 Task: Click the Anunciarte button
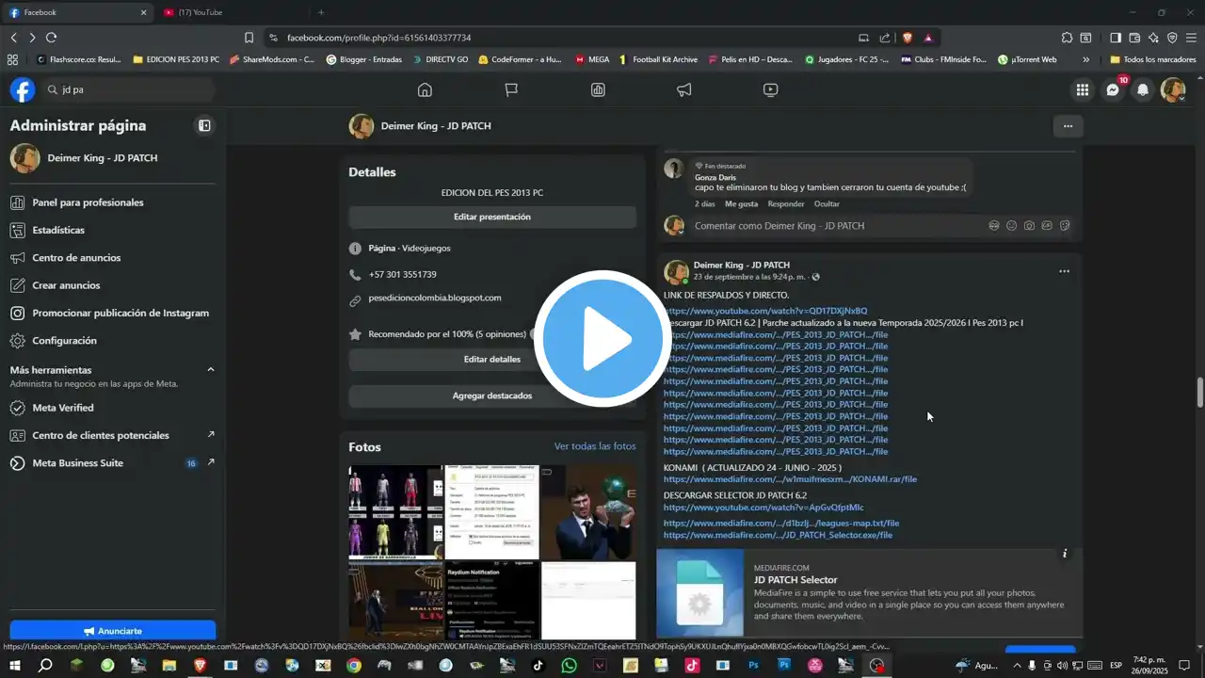tap(113, 631)
